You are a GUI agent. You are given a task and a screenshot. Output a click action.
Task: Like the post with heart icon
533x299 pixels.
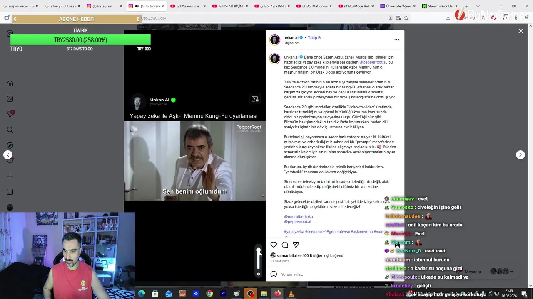coord(274,245)
